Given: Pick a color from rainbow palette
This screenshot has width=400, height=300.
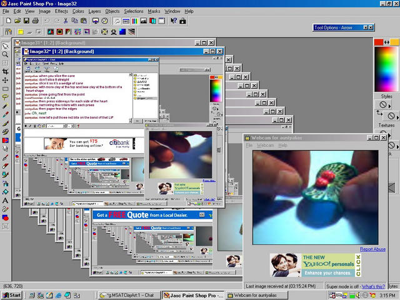Looking at the screenshot, I should tap(386, 69).
